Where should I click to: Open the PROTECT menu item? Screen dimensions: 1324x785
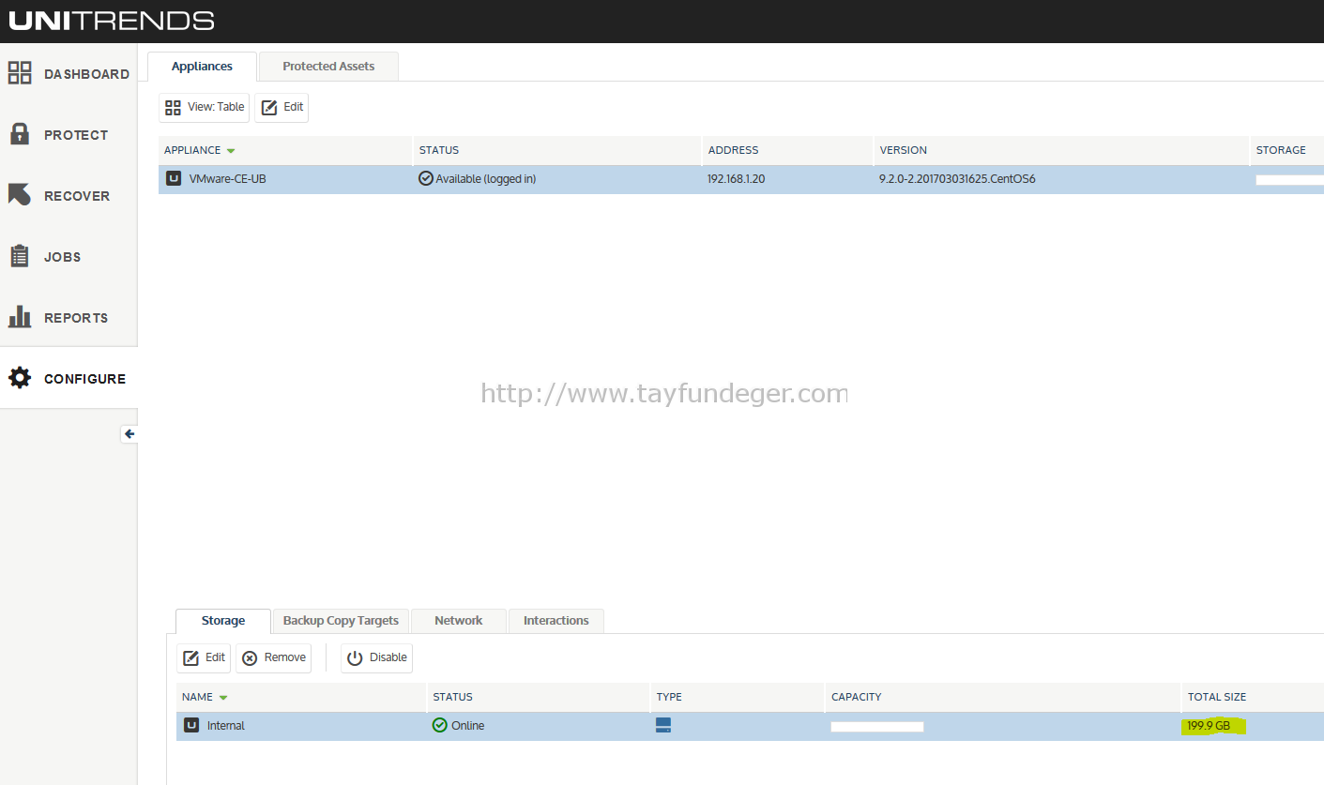[x=76, y=135]
